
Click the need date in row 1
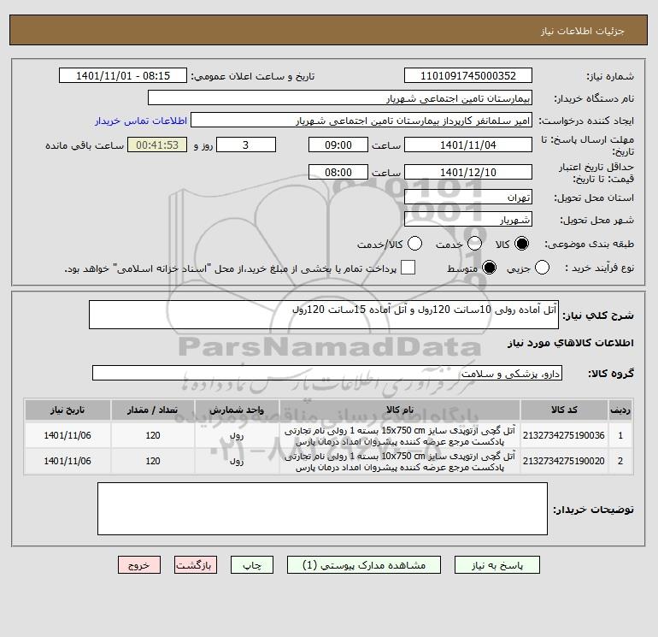coord(68,435)
